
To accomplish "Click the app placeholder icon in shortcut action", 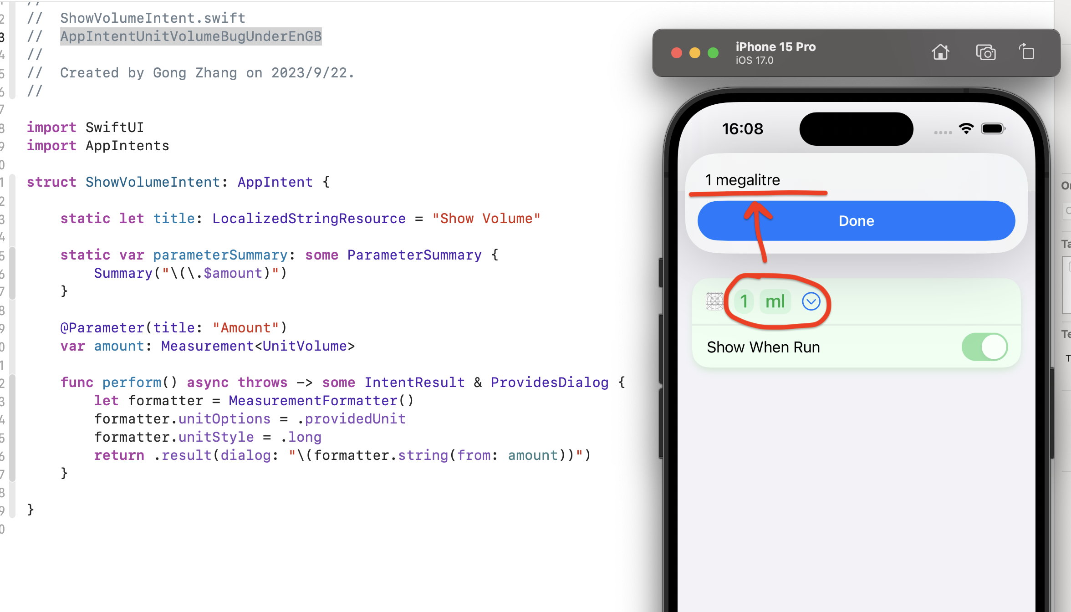I will (x=714, y=301).
